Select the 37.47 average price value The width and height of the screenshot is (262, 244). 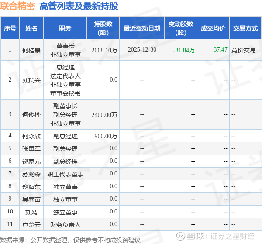pos(220,49)
